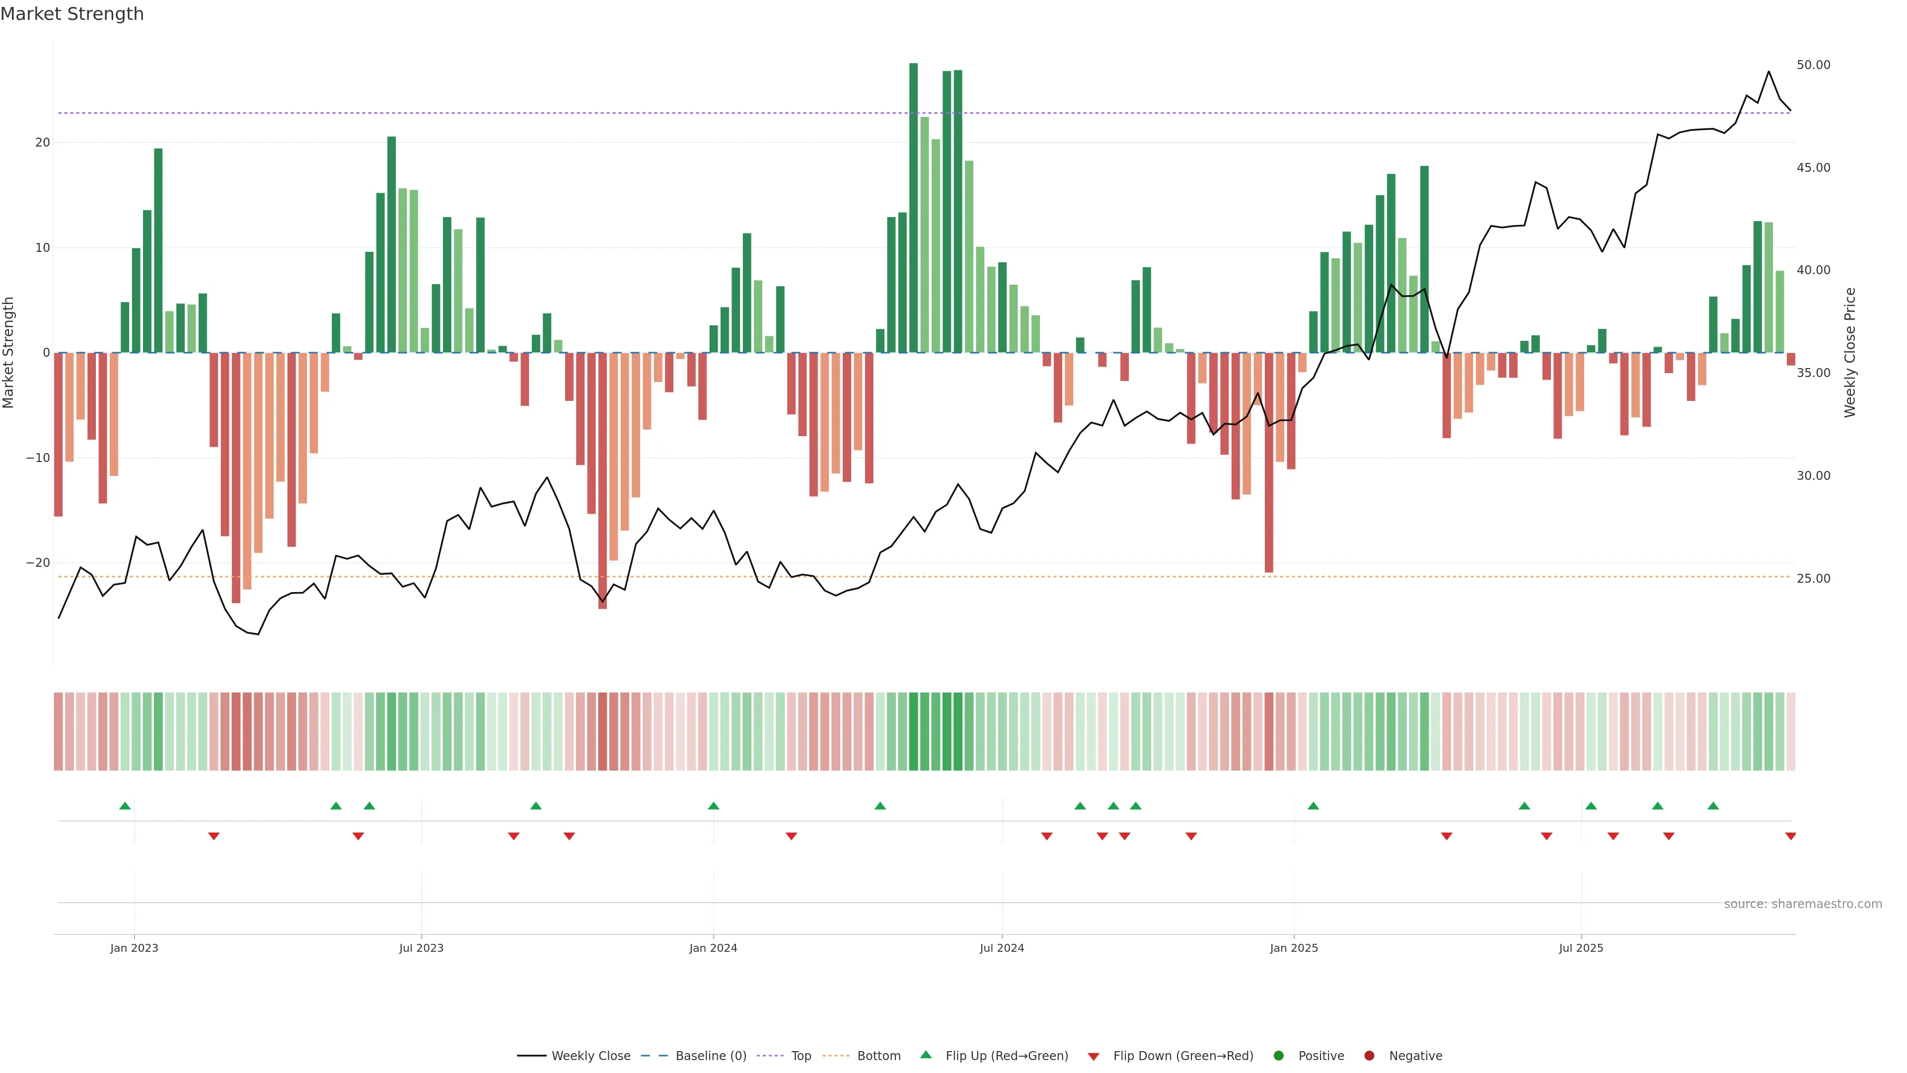Click the Market Strength y-axis title
1907x1073 pixels.
coord(9,353)
